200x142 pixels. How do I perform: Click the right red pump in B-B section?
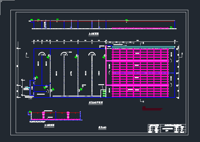(x=68, y=115)
